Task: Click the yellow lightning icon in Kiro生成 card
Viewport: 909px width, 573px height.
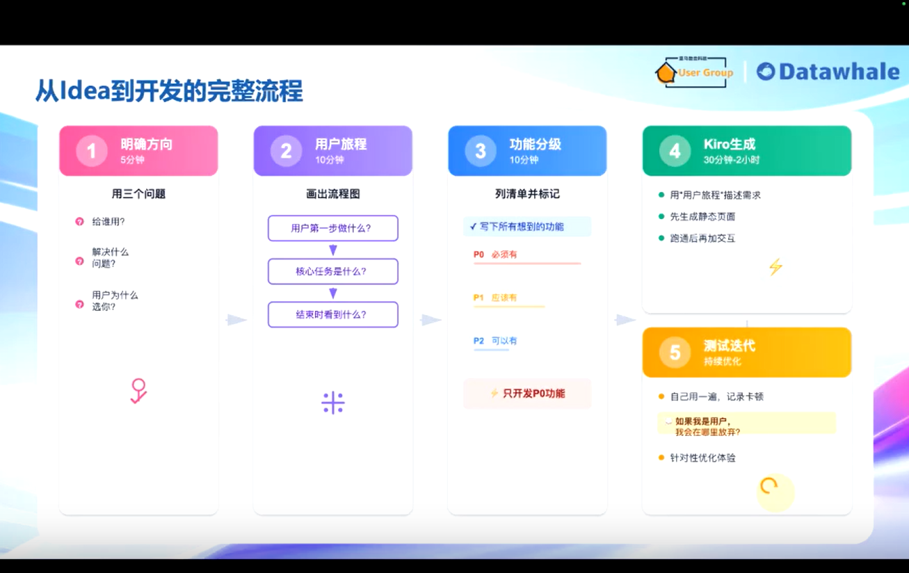Action: [775, 267]
